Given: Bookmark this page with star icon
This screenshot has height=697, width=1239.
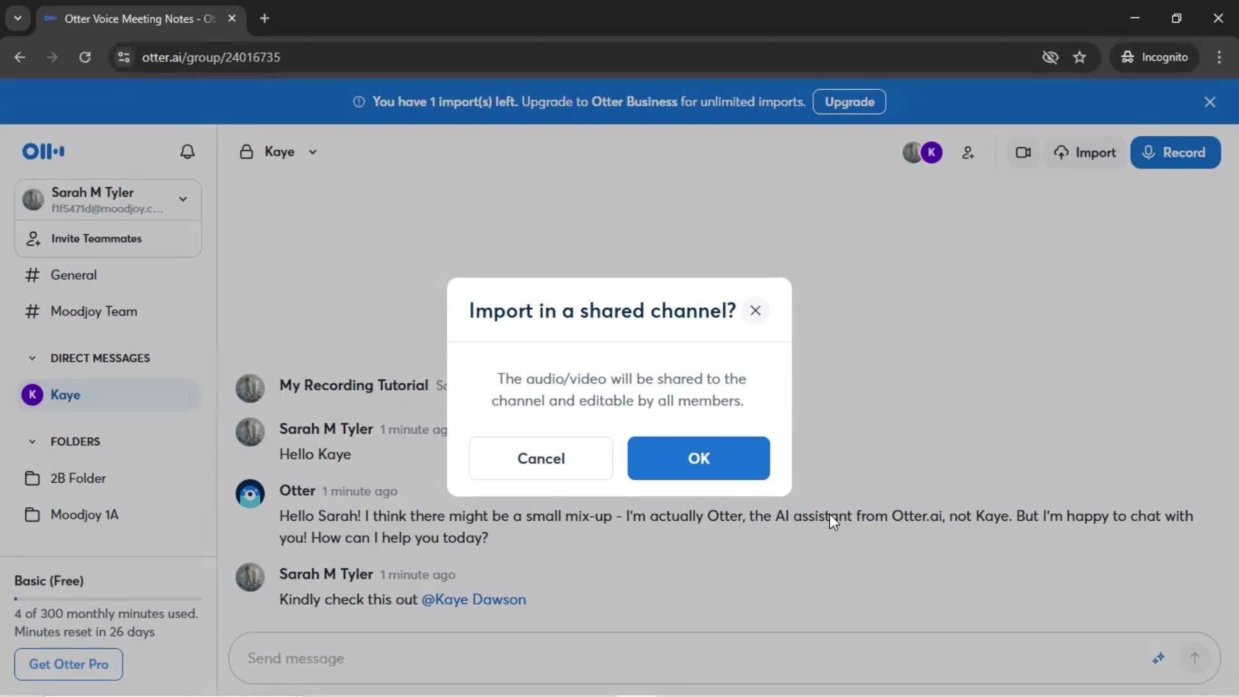Looking at the screenshot, I should (1080, 57).
